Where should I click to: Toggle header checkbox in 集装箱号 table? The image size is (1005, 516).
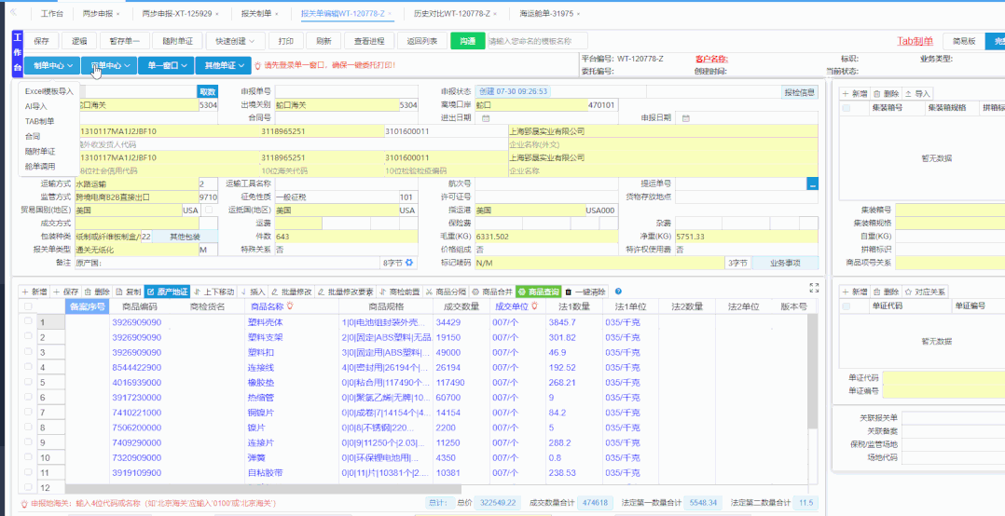[x=847, y=108]
